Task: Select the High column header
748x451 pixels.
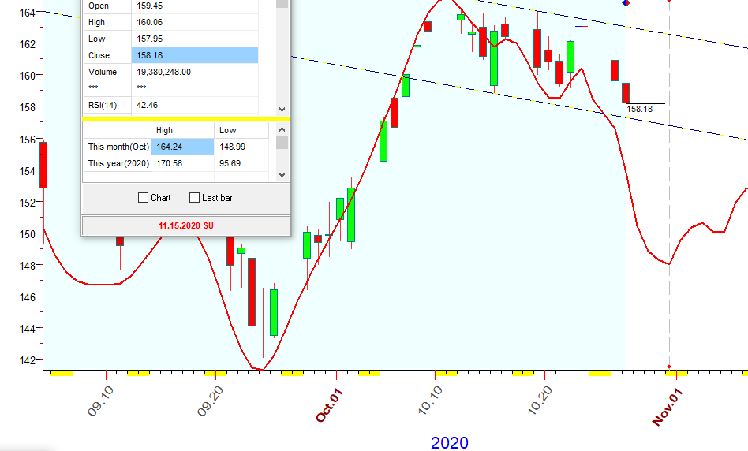Action: (x=181, y=130)
